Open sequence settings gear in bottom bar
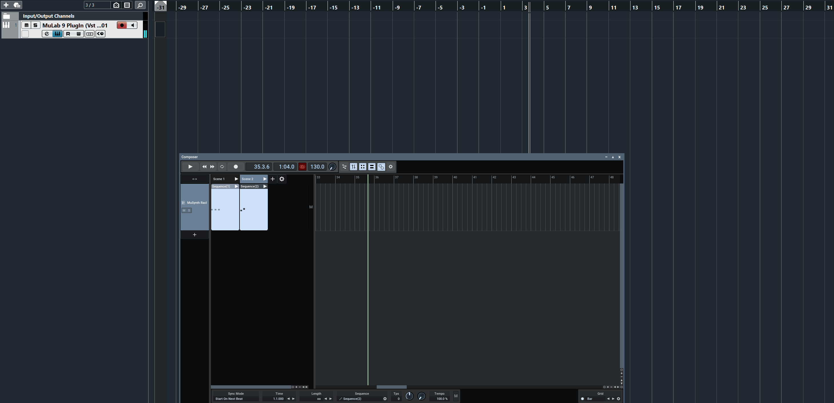 [x=385, y=399]
